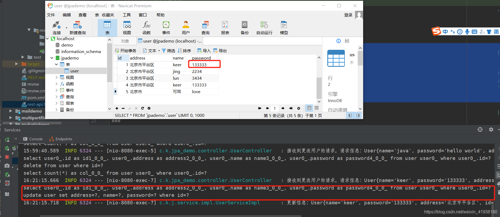Toggle Sogou 简 simplified/traditional mode
Viewport: 500px width, 217px height.
coord(496,32)
